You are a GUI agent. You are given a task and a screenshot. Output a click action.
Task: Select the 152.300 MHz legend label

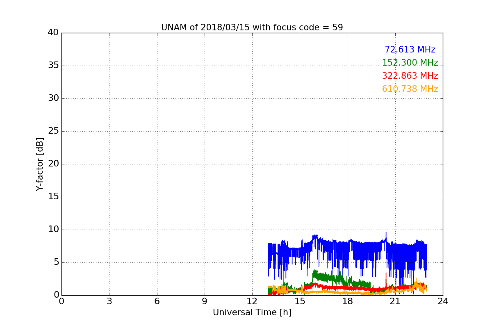pyautogui.click(x=410, y=63)
